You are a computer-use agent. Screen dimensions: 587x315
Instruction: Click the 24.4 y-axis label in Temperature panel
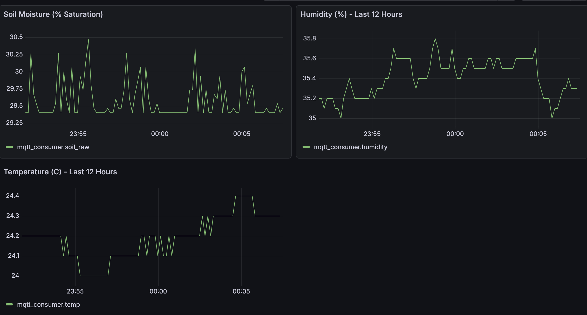[12, 196]
